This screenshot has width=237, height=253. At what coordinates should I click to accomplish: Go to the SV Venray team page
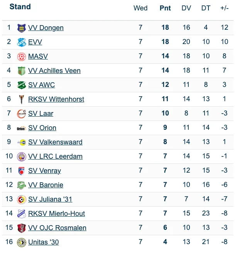click(44, 171)
